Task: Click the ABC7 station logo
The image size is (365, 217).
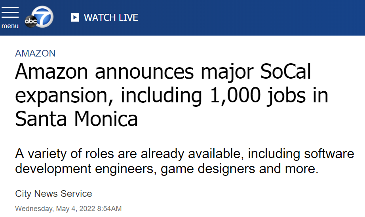Action: 39,18
